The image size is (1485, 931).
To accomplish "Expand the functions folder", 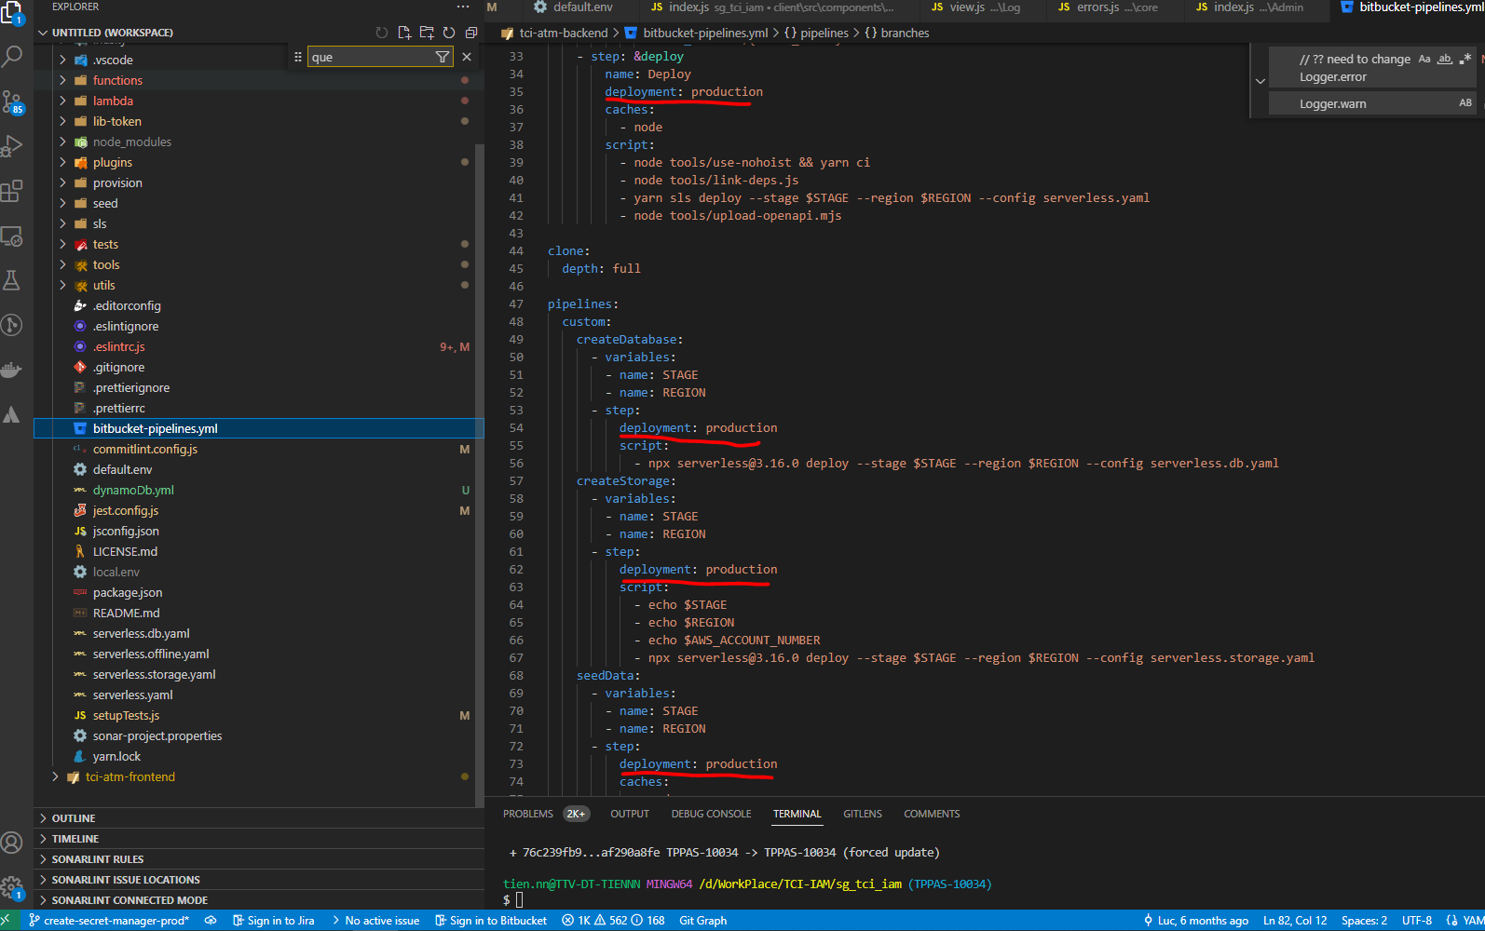I will click(117, 81).
